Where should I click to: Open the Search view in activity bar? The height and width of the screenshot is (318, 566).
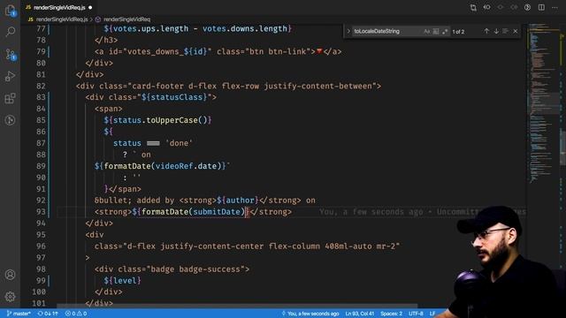click(10, 32)
